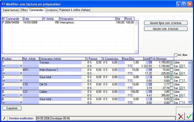
Task: Click the Supprimer button
Action: (12, 108)
